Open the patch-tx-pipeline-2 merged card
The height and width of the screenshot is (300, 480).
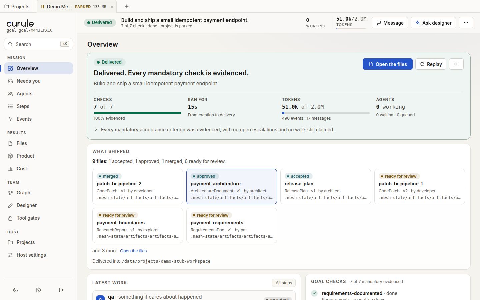click(x=138, y=186)
